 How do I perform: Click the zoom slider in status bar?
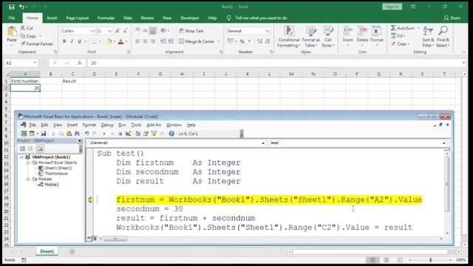pyautogui.click(x=430, y=260)
